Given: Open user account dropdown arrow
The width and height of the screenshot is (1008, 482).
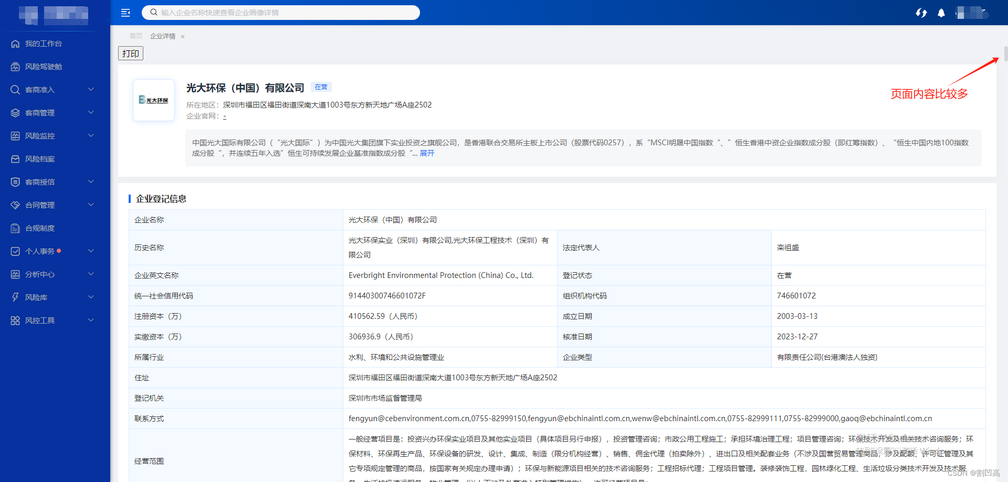Looking at the screenshot, I should click(983, 10).
